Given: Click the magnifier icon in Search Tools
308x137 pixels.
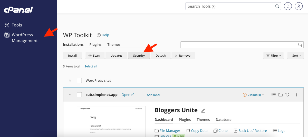Looking at the screenshot, I should point(277,6).
